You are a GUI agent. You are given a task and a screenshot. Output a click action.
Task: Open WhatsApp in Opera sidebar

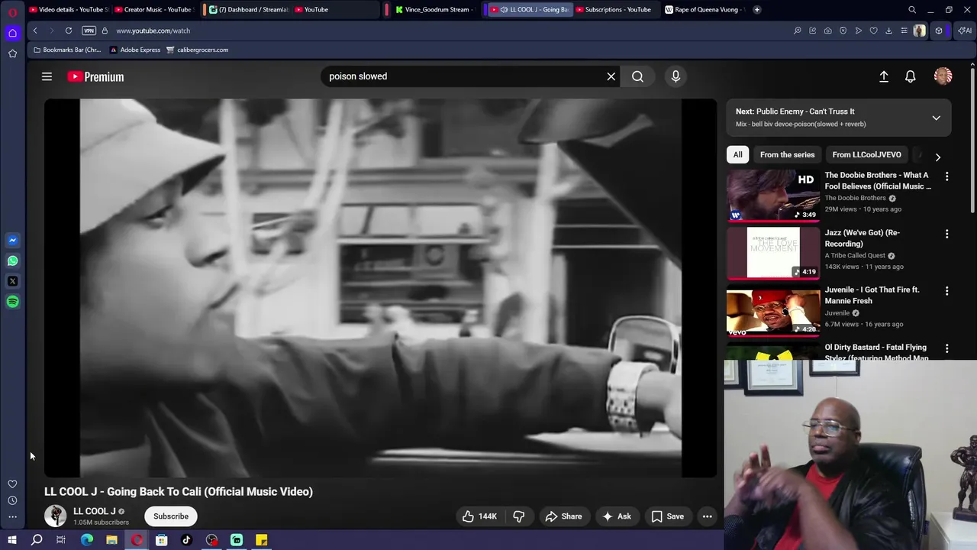click(x=12, y=261)
